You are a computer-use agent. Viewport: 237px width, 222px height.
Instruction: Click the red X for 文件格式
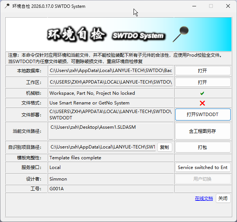[202, 103]
